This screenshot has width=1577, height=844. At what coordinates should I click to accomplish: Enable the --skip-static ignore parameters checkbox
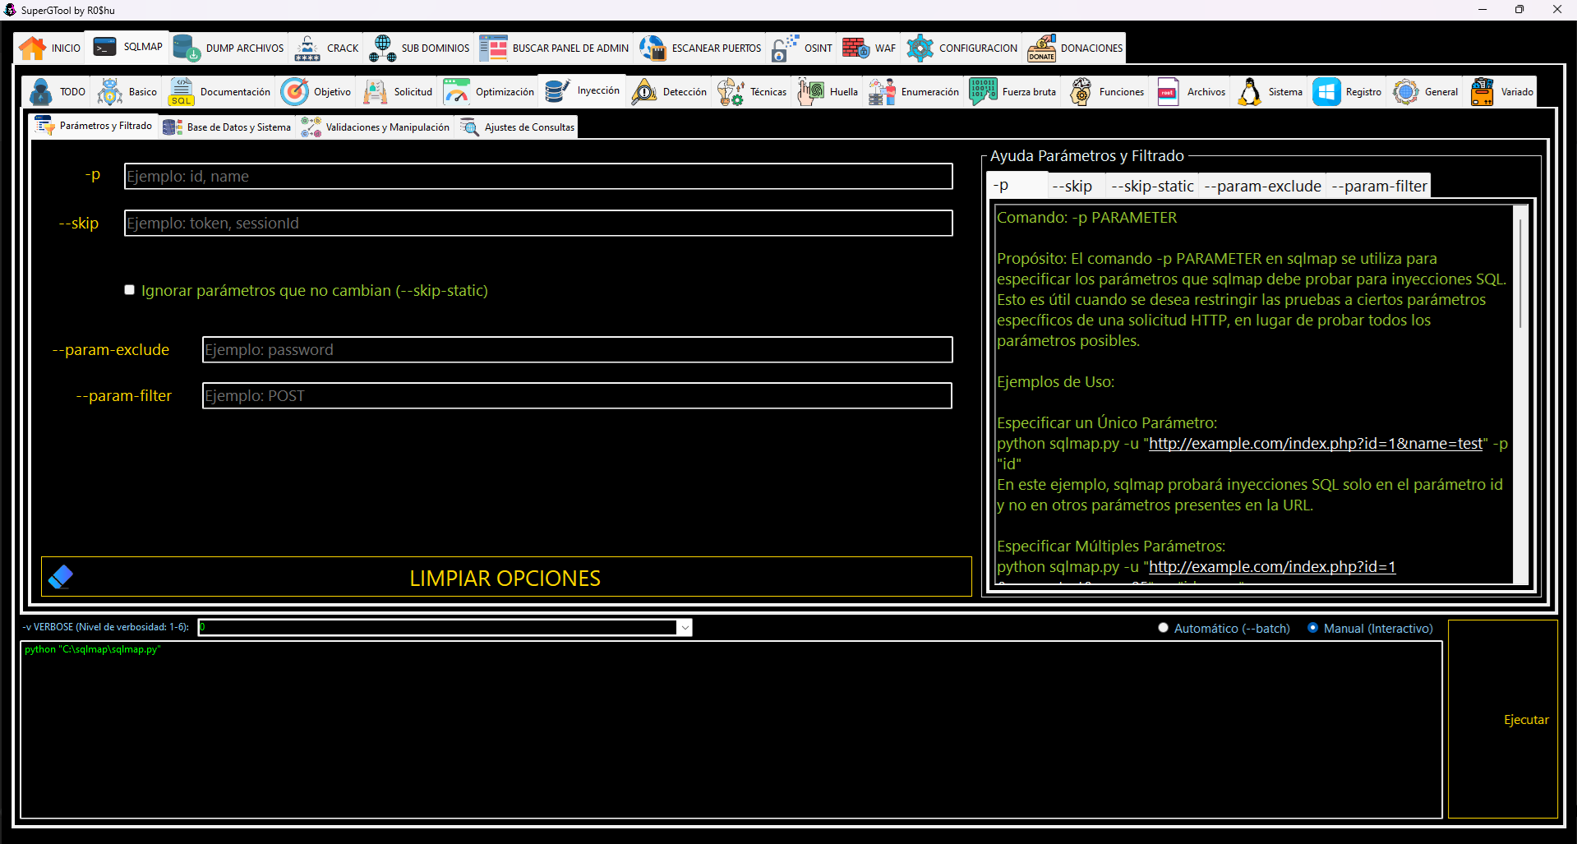click(x=129, y=289)
